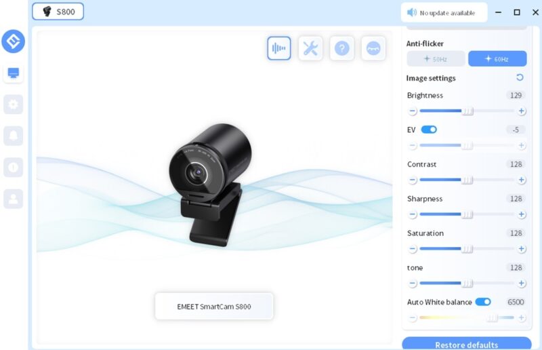542x350 pixels.
Task: Decrease Brightness with the minus button
Action: [x=413, y=111]
